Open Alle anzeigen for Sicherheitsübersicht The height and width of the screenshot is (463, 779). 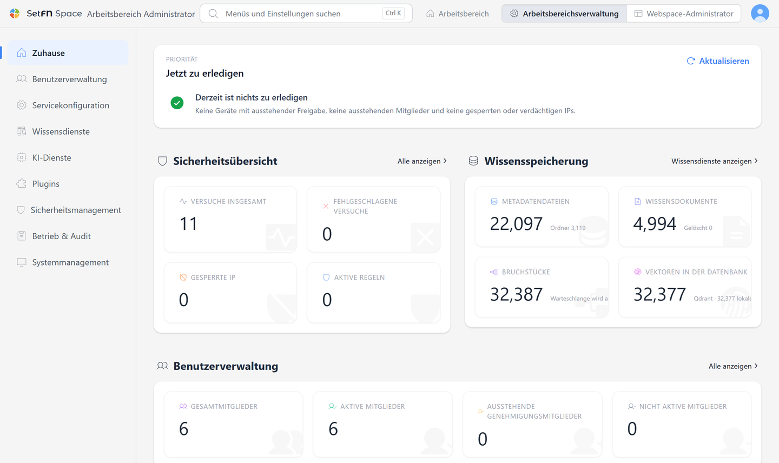pyautogui.click(x=422, y=161)
